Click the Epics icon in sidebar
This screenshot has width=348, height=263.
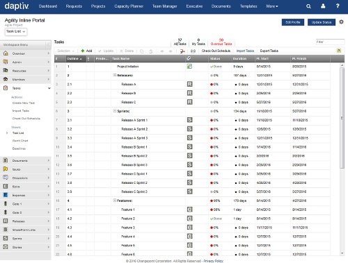click(x=6, y=186)
